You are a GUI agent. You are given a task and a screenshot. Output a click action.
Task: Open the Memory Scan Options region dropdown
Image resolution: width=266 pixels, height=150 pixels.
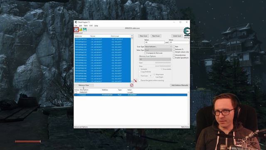click(x=155, y=59)
